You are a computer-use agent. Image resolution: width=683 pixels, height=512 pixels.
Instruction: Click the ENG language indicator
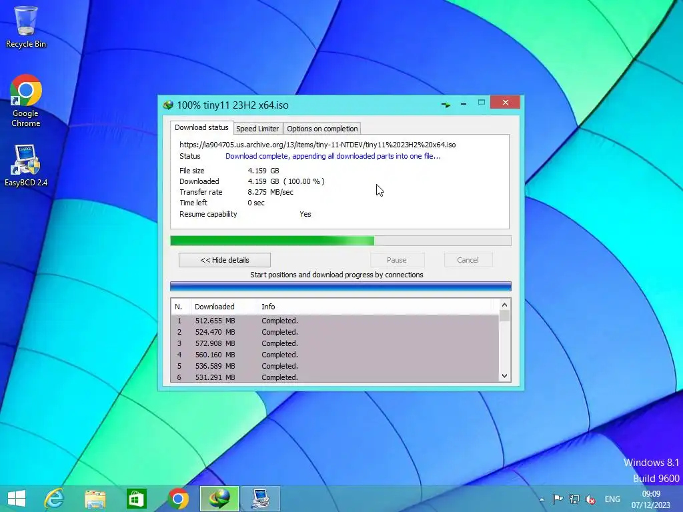point(612,499)
